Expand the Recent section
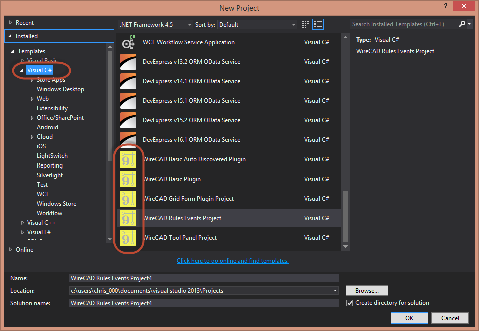 point(11,22)
